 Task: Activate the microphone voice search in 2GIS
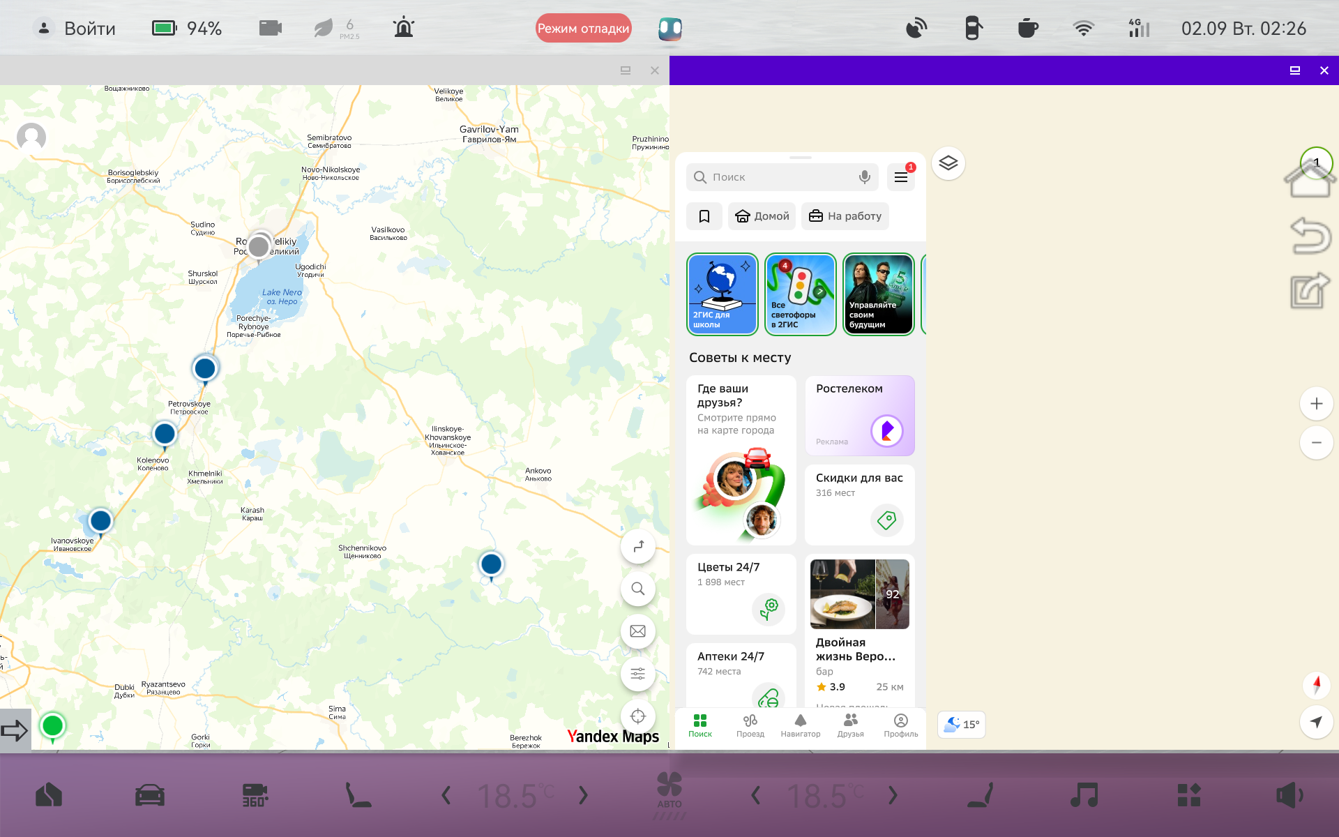click(x=865, y=177)
